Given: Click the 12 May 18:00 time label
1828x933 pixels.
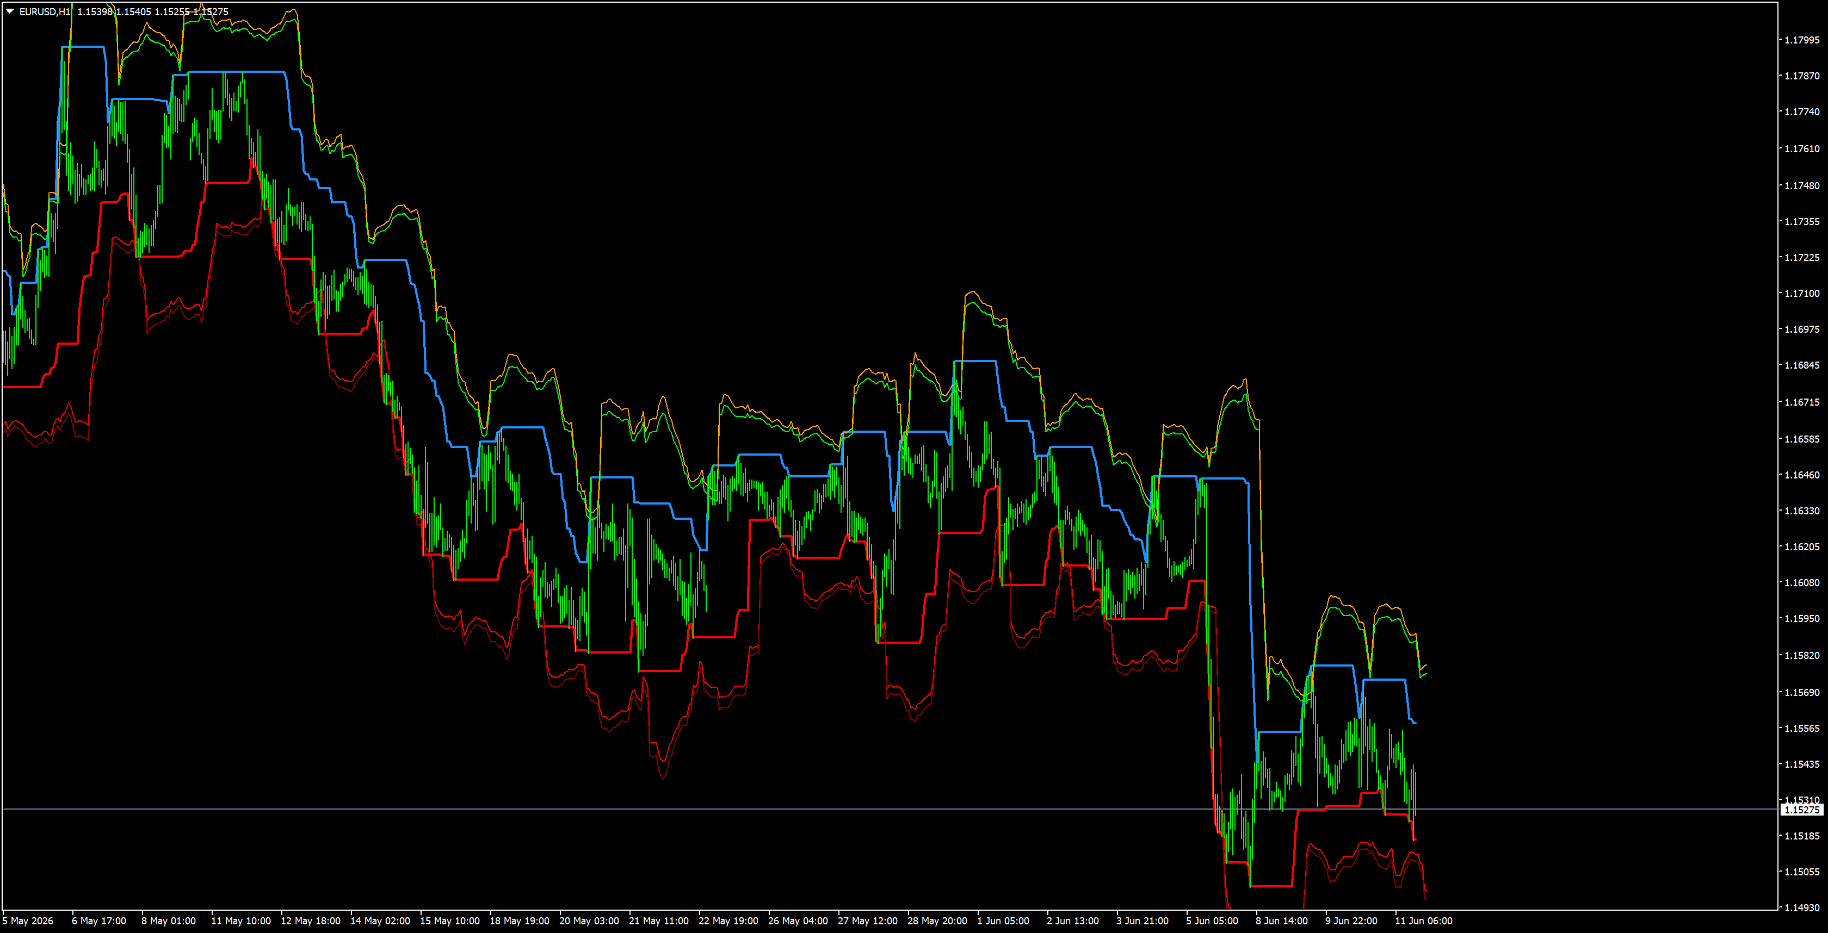Looking at the screenshot, I should click(310, 921).
